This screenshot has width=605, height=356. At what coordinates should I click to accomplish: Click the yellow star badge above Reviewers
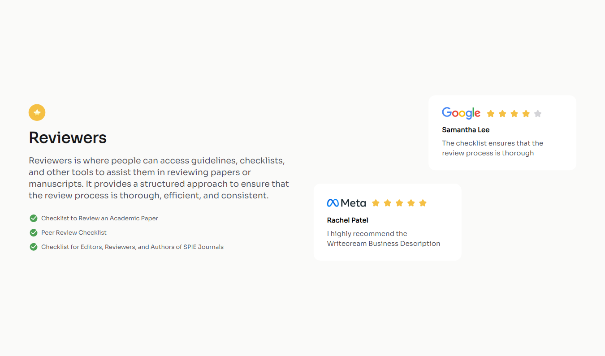coord(37,112)
